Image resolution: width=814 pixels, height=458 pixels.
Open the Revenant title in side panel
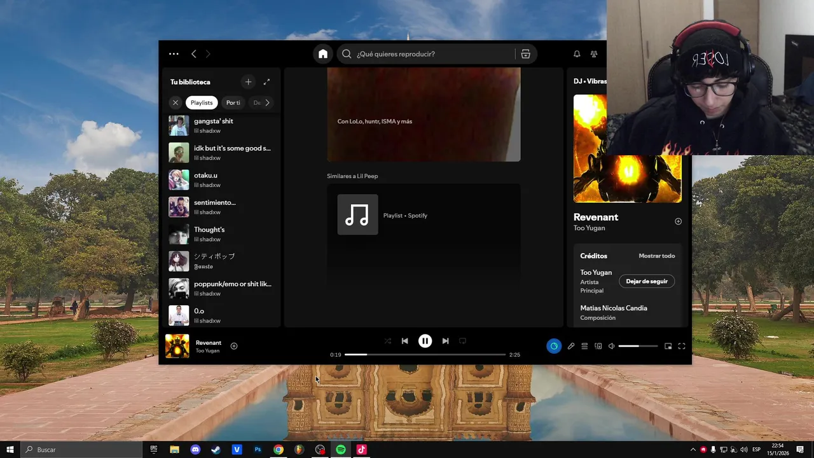click(596, 217)
